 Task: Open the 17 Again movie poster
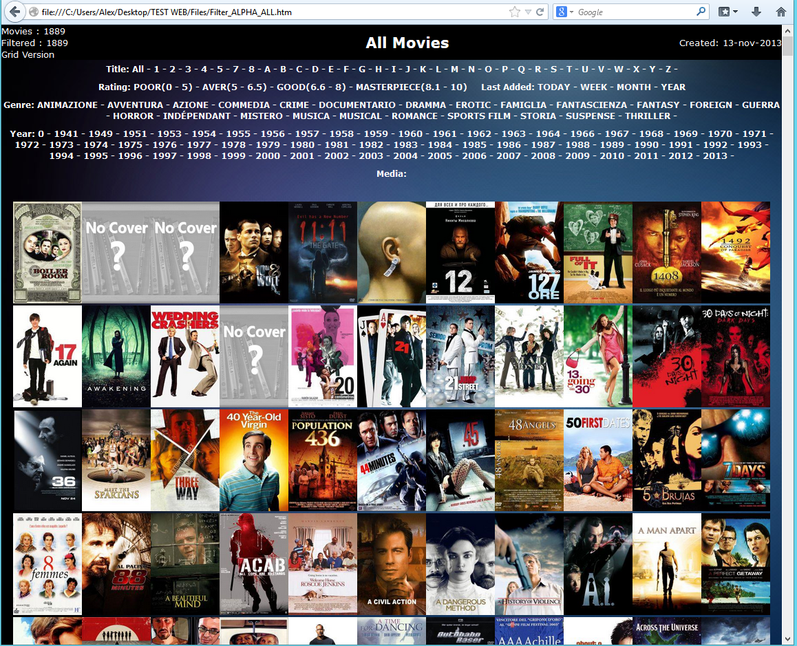(47, 356)
